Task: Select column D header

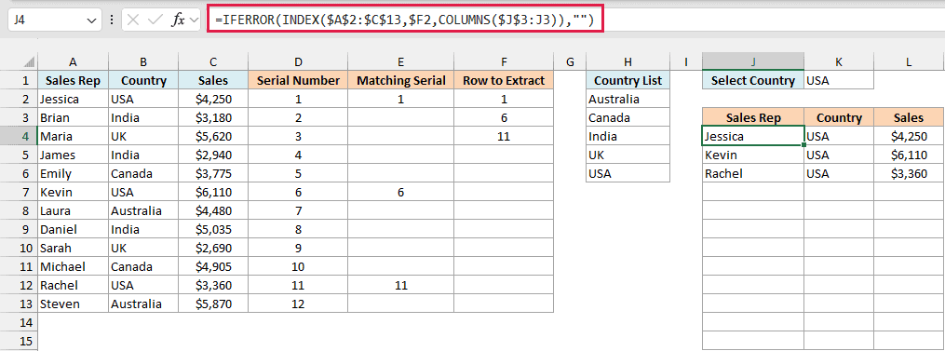Action: pyautogui.click(x=298, y=61)
